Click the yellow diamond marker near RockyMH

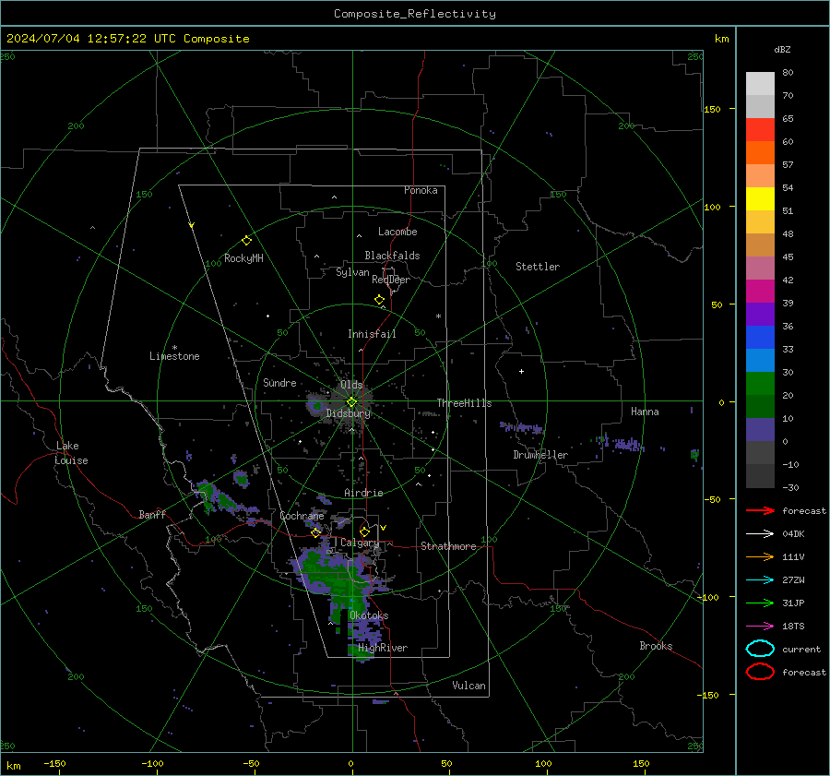(x=246, y=241)
